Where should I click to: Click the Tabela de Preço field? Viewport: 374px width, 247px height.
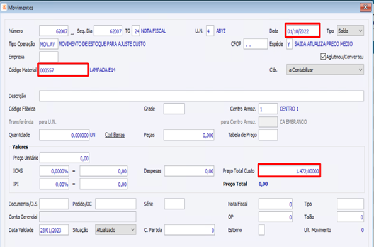tap(268, 135)
